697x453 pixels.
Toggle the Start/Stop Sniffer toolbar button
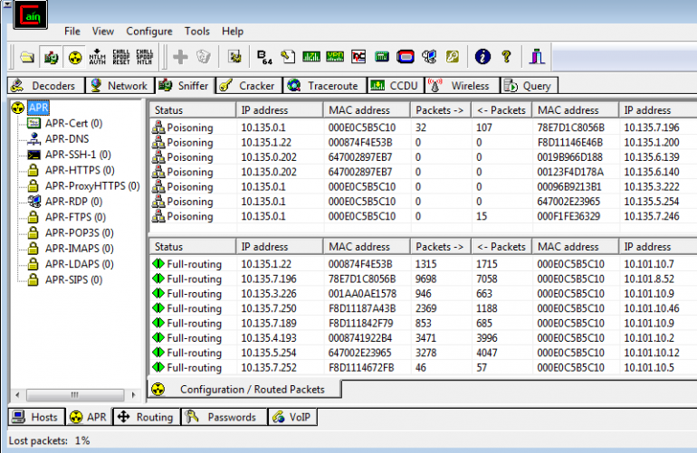click(x=51, y=57)
